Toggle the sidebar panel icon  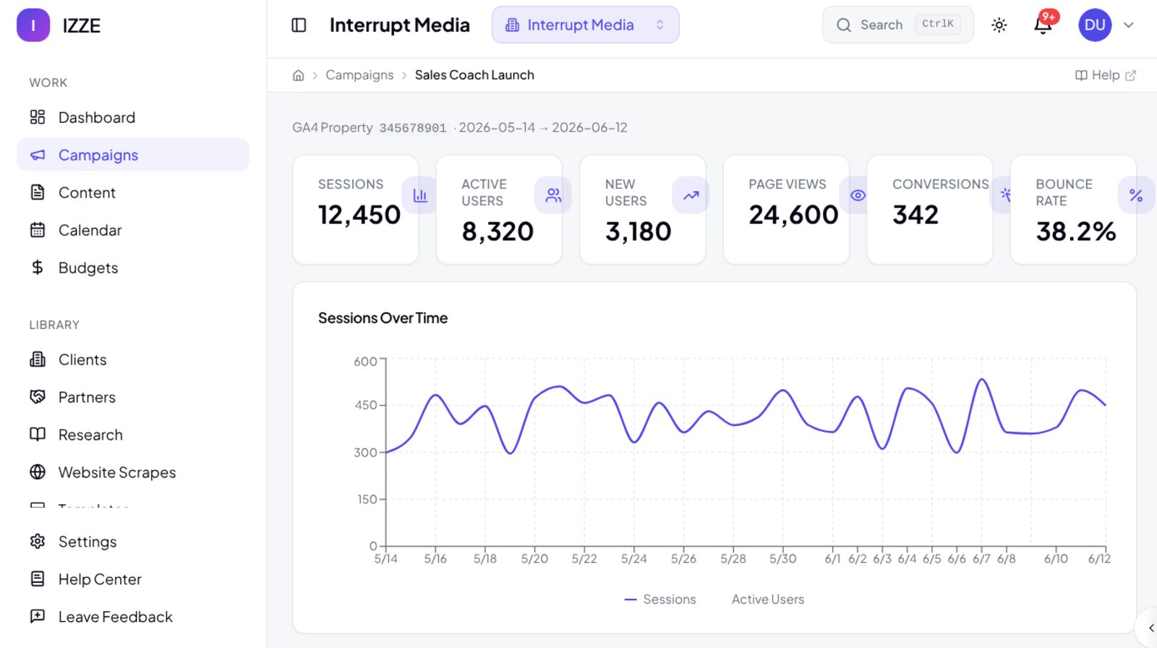[299, 25]
